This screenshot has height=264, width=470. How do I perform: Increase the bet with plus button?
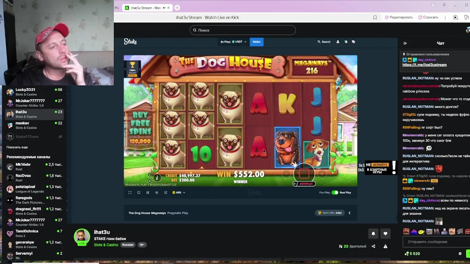pos(322,175)
